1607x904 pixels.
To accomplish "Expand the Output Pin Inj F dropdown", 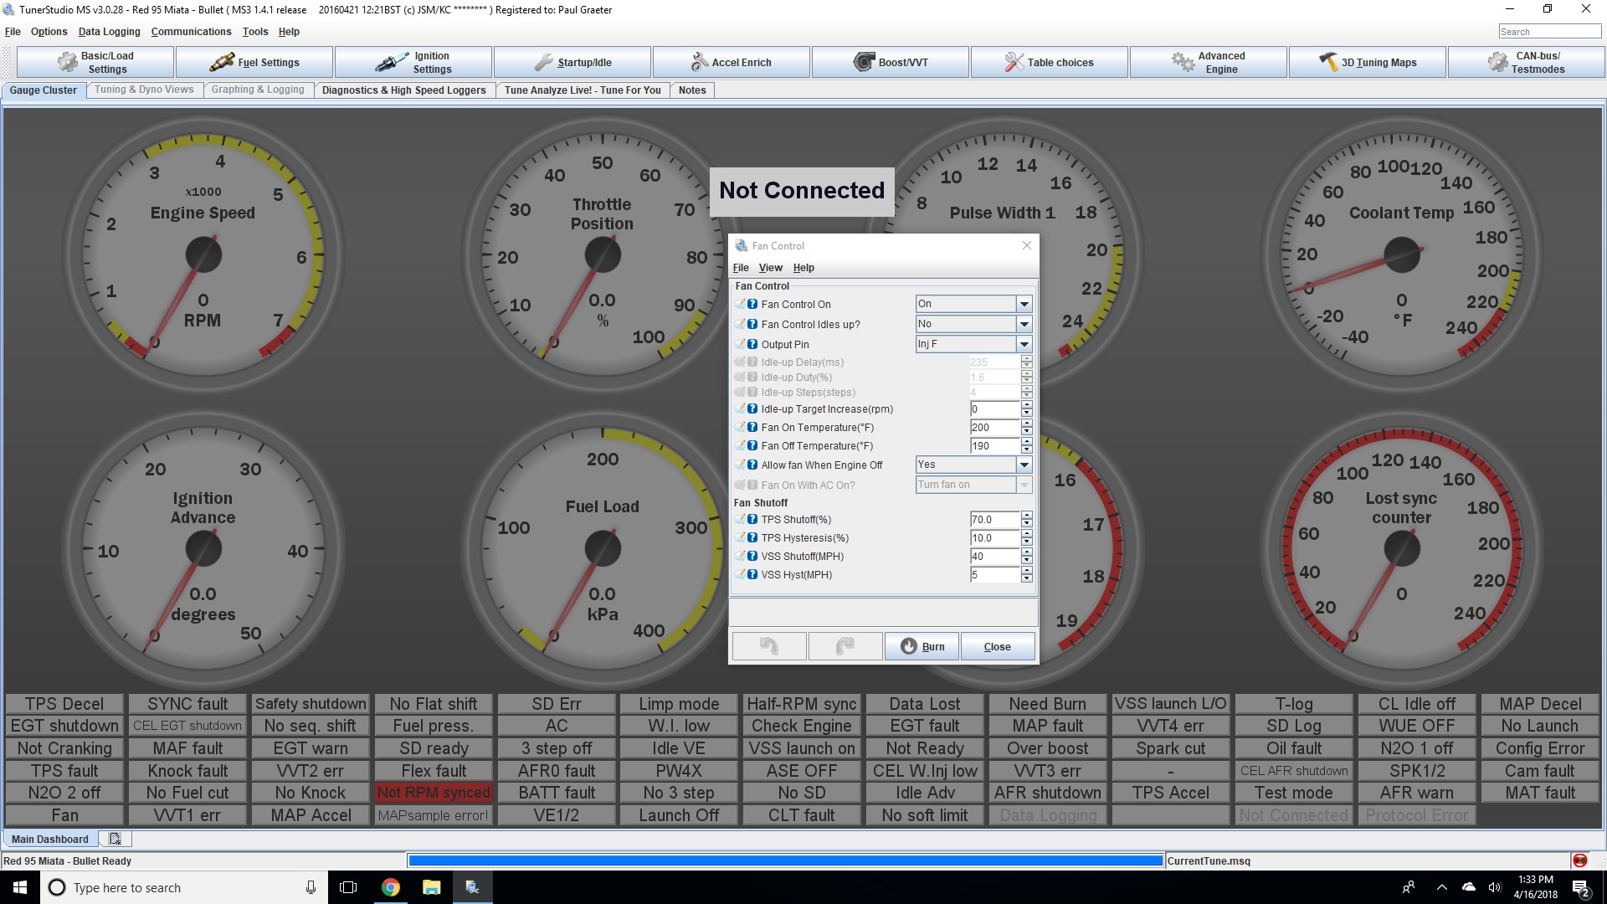I will (x=1024, y=344).
